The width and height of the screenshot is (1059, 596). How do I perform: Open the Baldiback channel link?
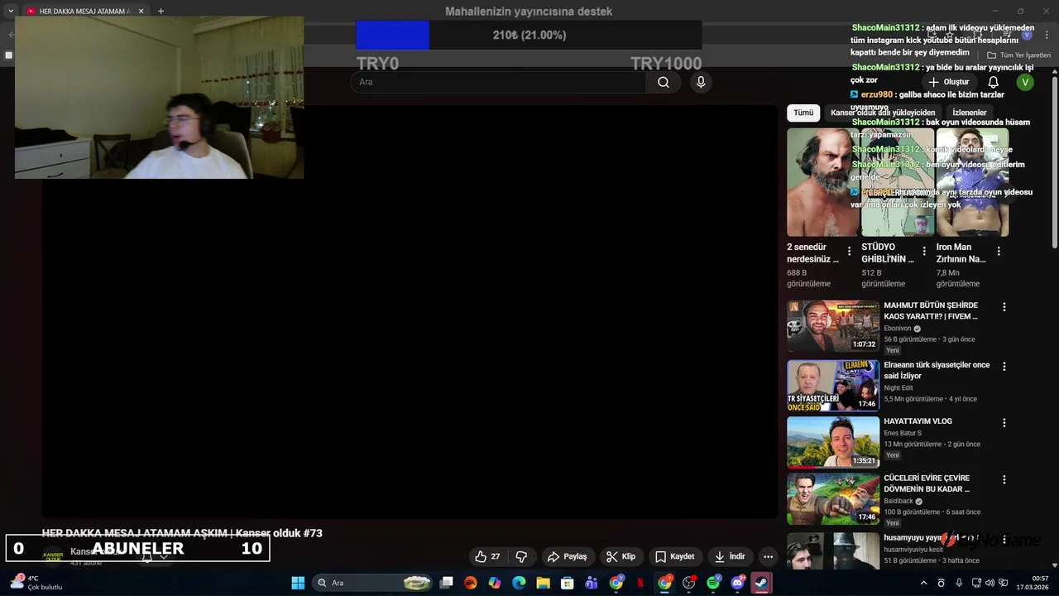[898, 501]
